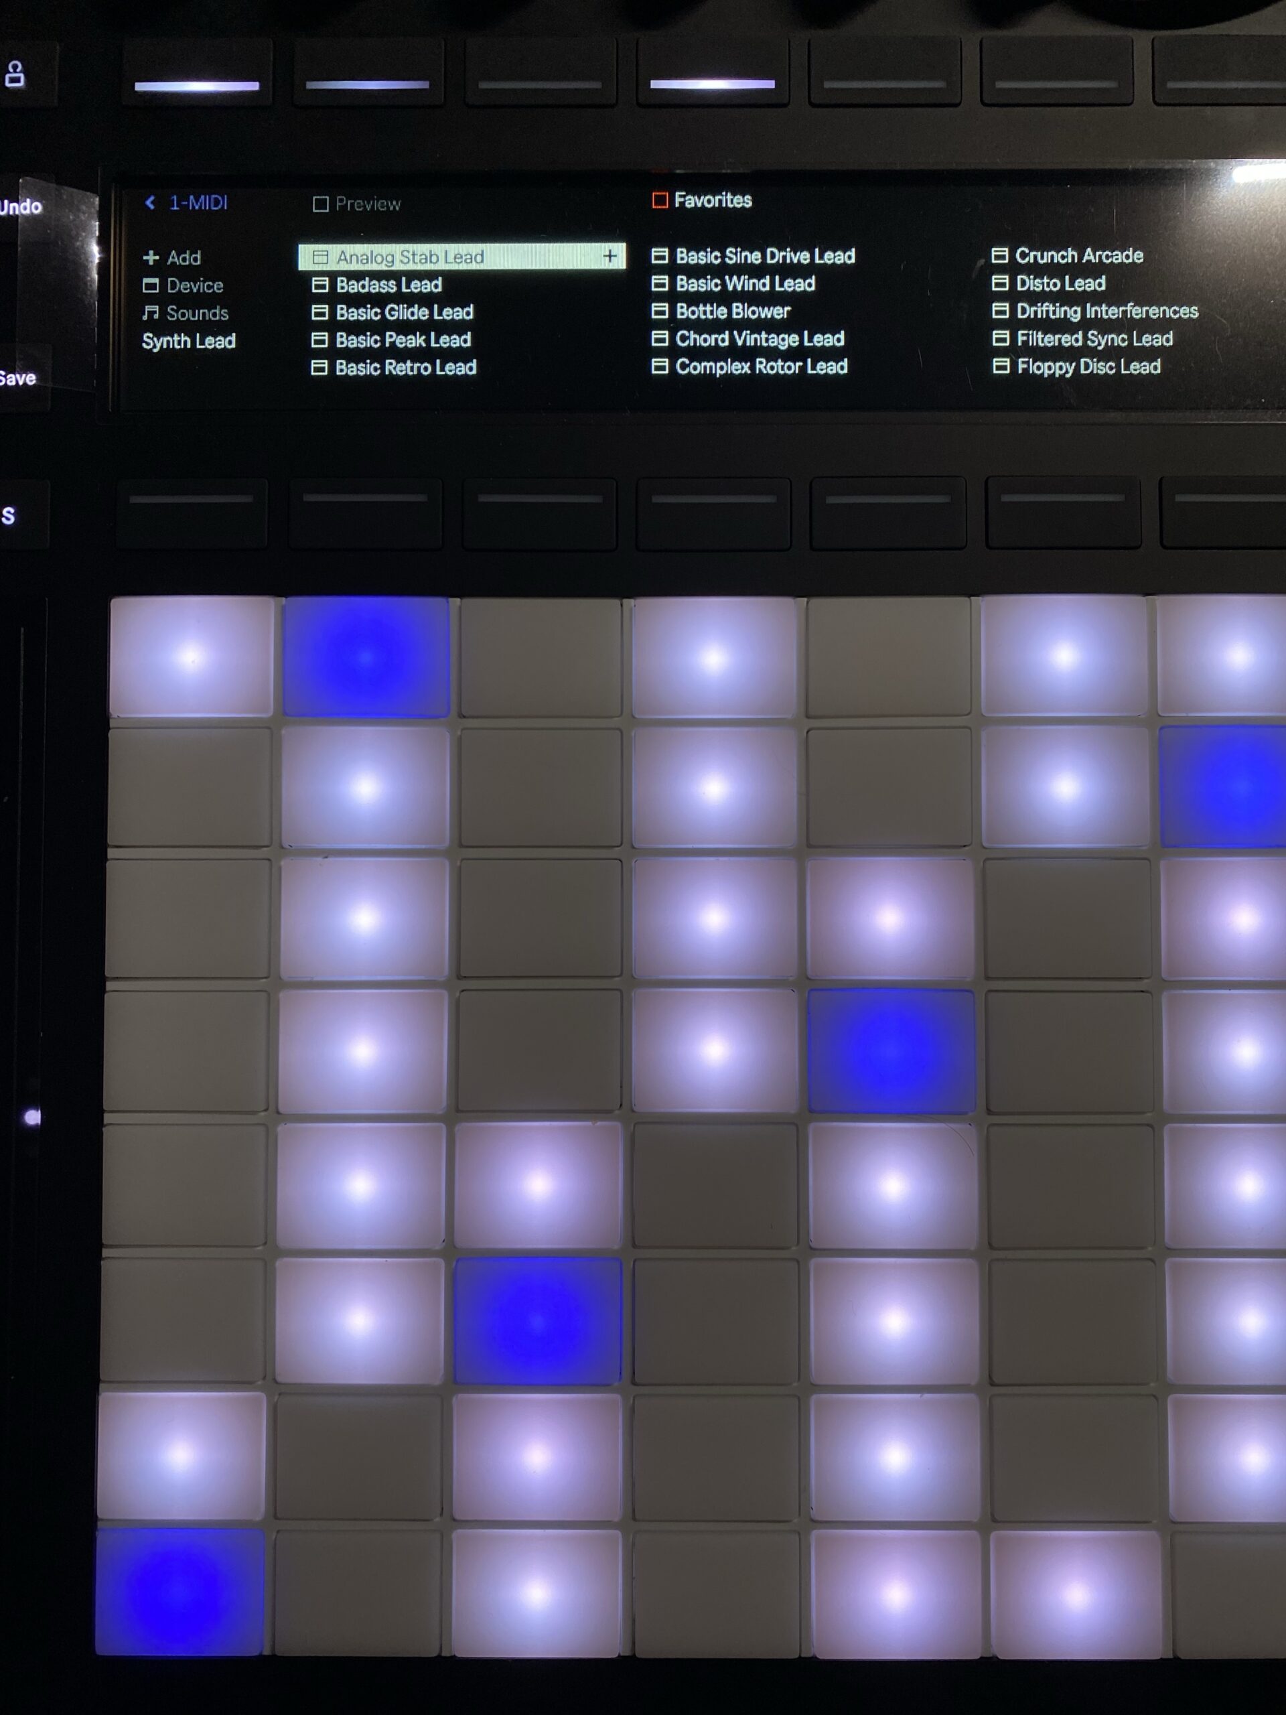Choose the Chord Vintage Lead preset
Image resolution: width=1286 pixels, height=1715 pixels.
click(x=759, y=339)
